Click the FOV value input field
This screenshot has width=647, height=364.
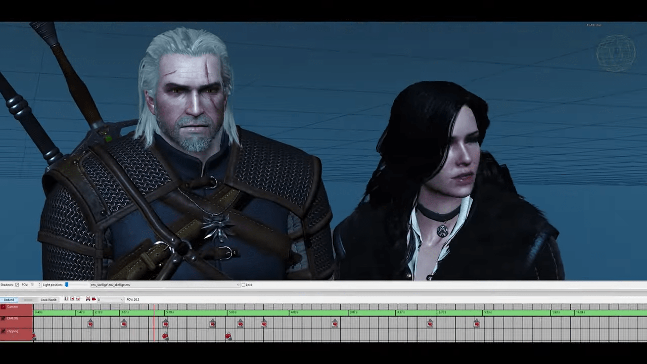[32, 285]
